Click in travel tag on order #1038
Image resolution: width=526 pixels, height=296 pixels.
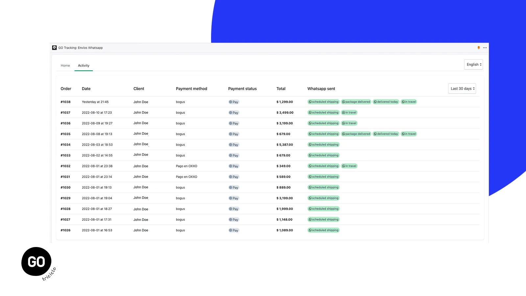409,102
